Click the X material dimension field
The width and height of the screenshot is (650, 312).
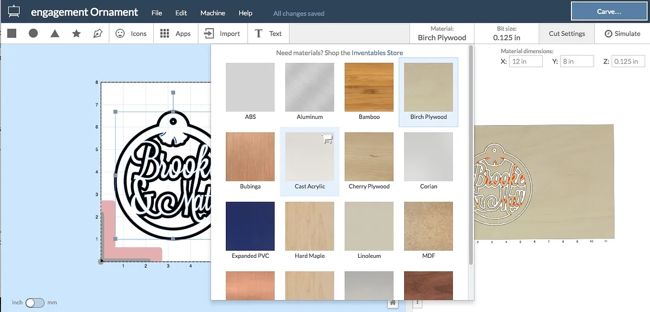(x=525, y=61)
